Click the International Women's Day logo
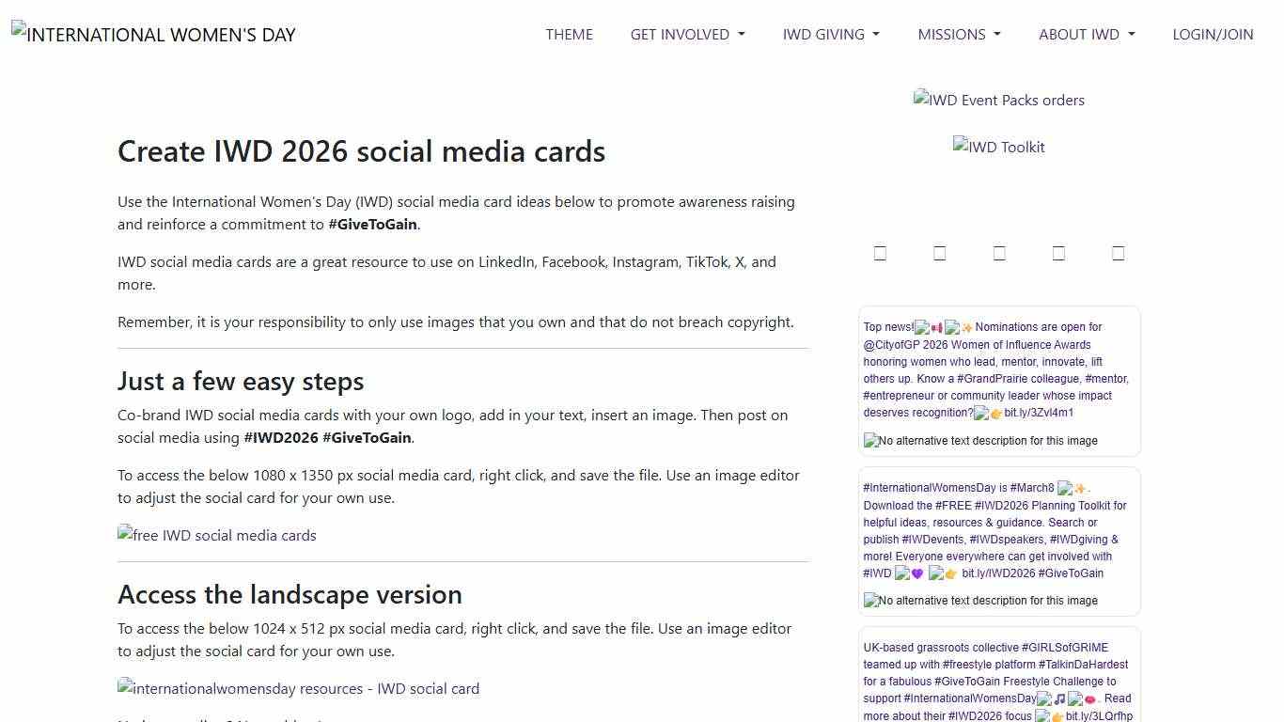This screenshot has height=722, width=1284. (152, 34)
